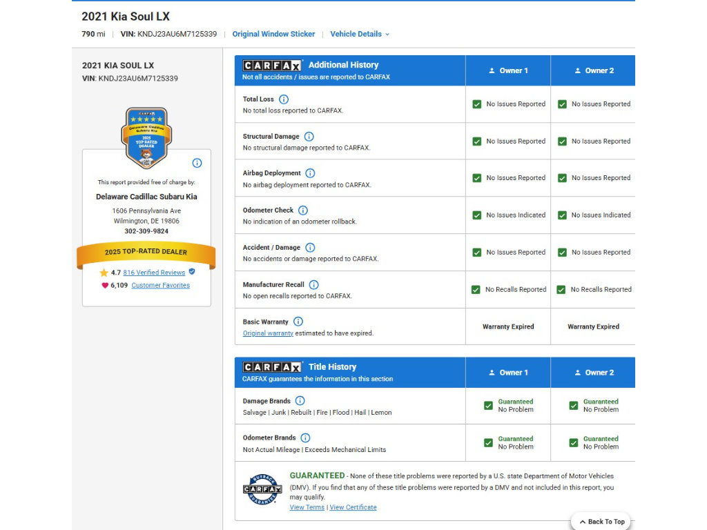Click Owner 1 person icon in Title History
This screenshot has height=530, width=707.
[x=492, y=373]
